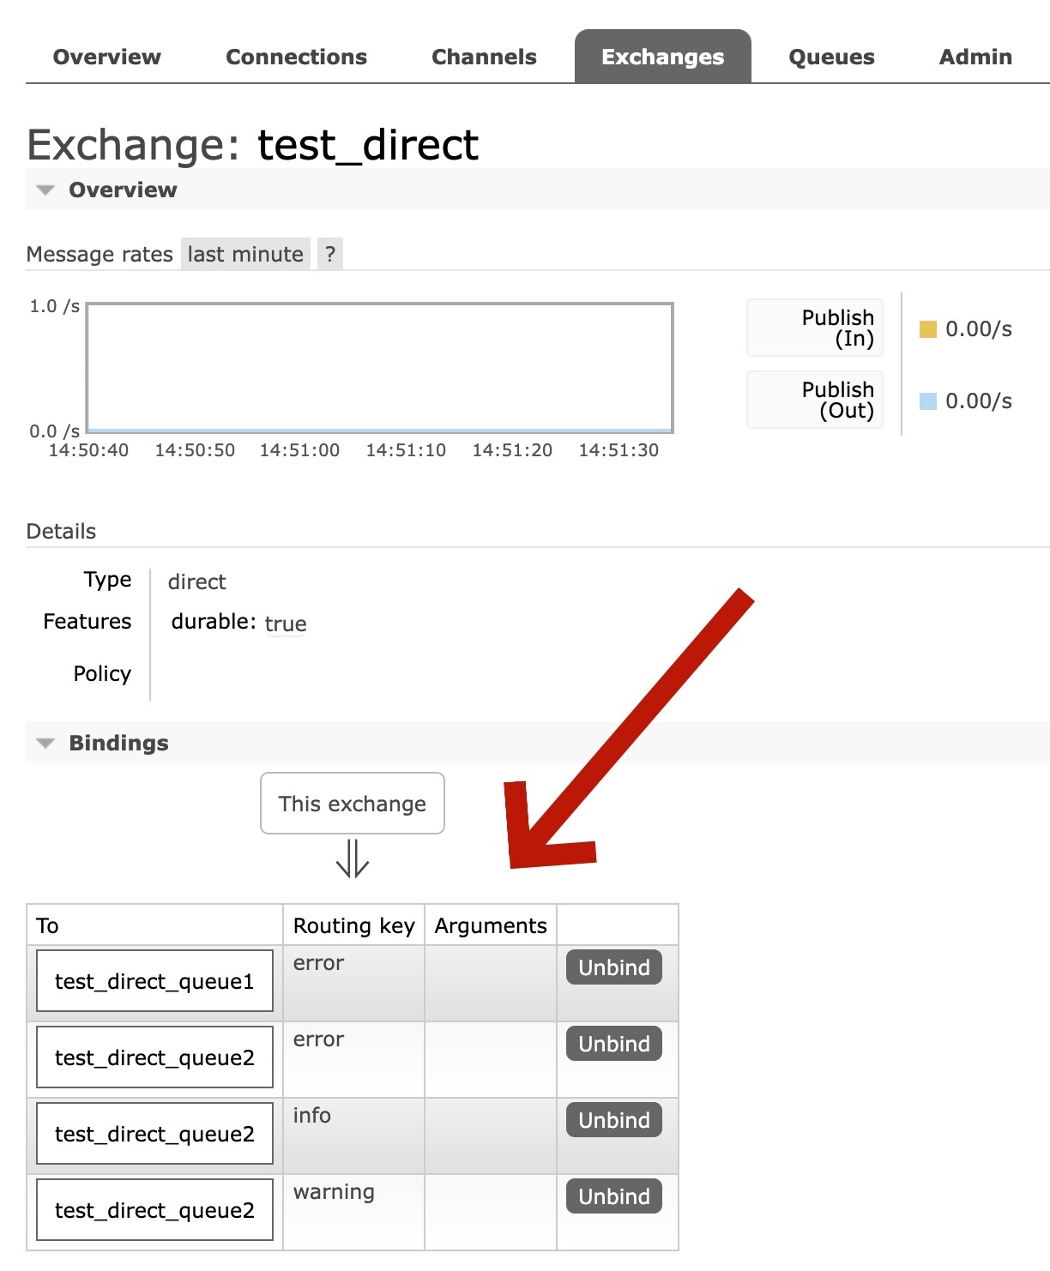Image resolution: width=1050 pixels, height=1271 pixels.
Task: Click the blue Publish (Out) color swatch
Action: pyautogui.click(x=927, y=401)
